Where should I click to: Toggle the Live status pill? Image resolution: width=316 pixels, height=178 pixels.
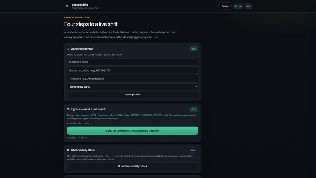238,6
